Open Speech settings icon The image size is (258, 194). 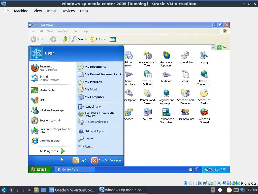(129, 114)
